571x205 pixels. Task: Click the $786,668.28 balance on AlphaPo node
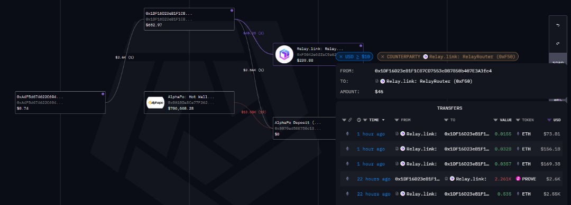coord(181,108)
